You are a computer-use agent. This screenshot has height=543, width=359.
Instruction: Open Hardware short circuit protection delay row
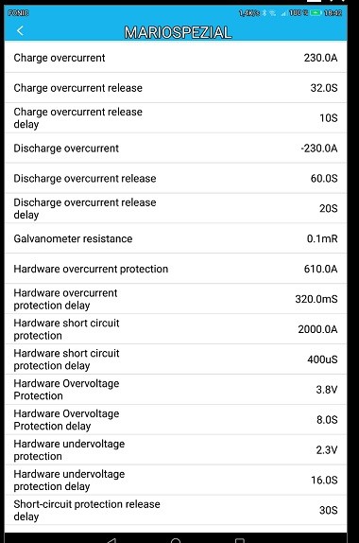[x=176, y=359]
